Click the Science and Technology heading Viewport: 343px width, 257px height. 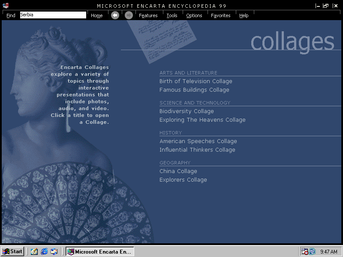coord(195,103)
